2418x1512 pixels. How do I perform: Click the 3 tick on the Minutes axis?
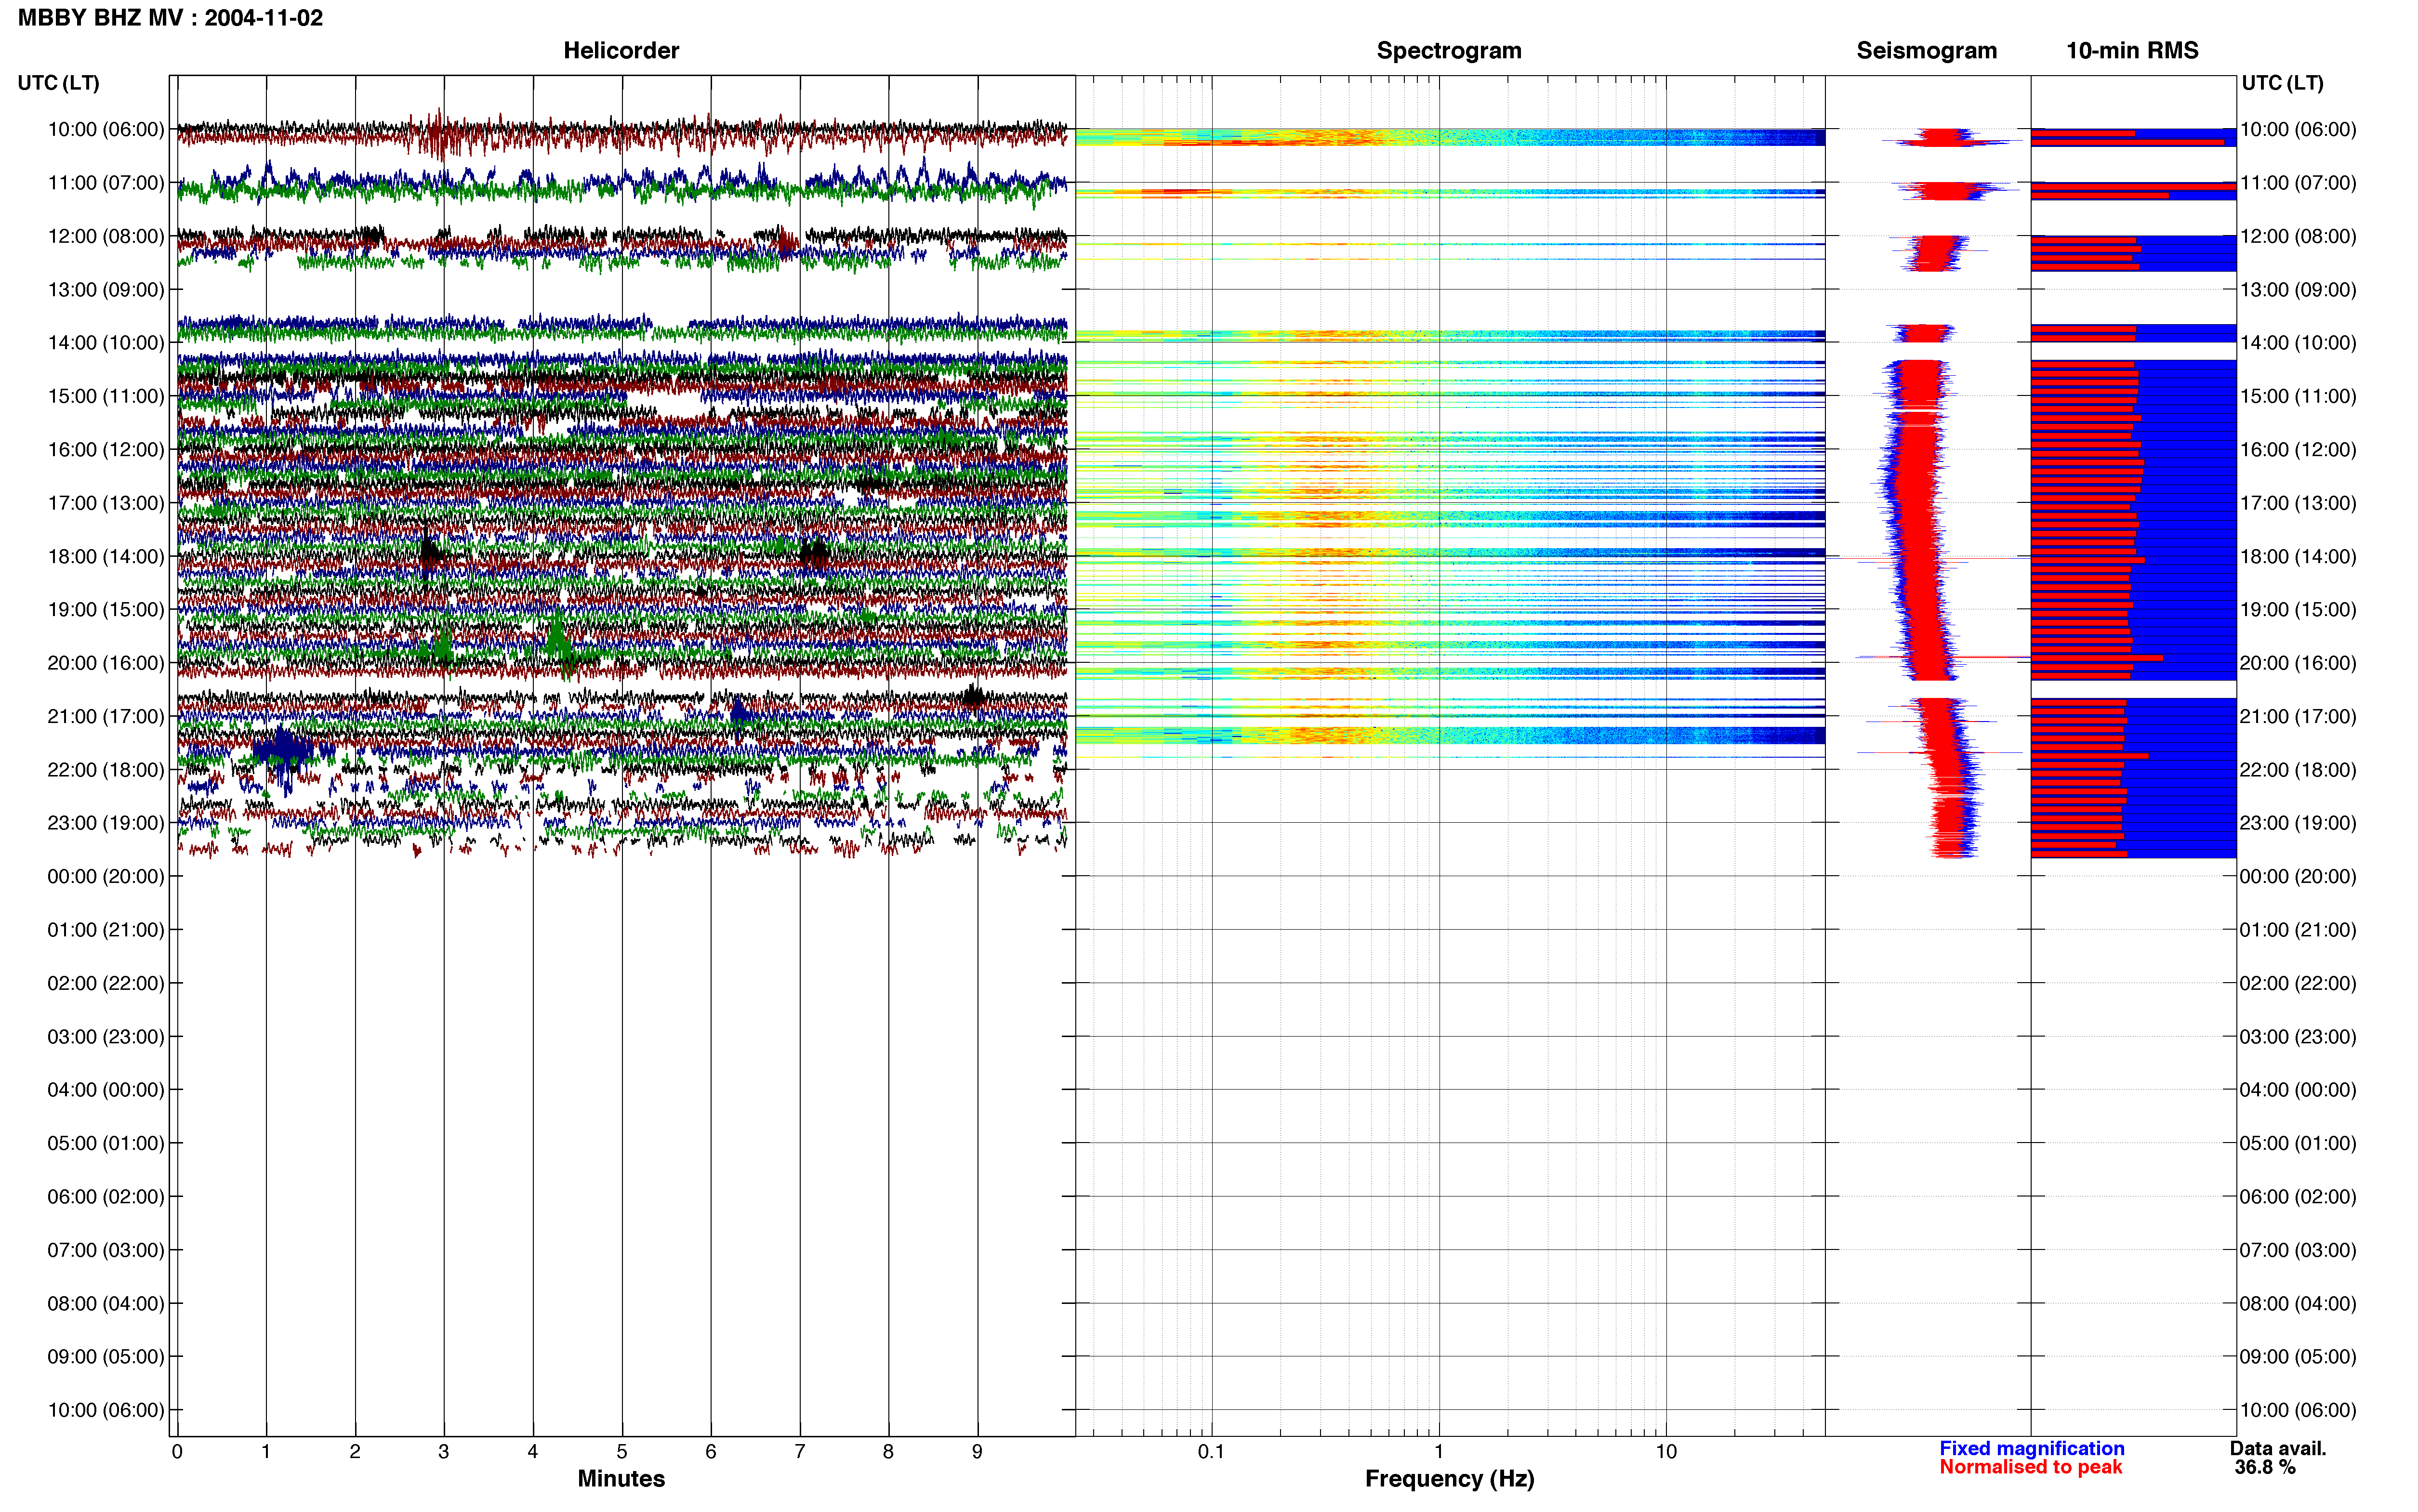pyautogui.click(x=444, y=1451)
